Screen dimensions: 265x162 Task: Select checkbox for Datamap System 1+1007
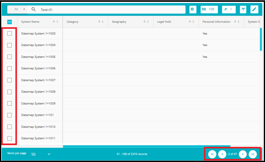(9, 80)
